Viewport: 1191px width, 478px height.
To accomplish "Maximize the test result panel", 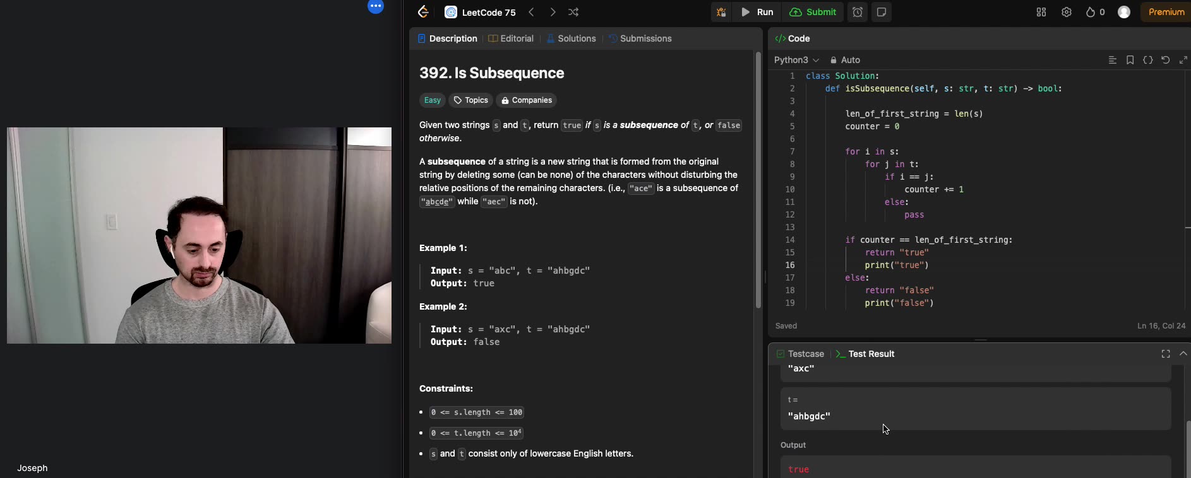I will point(1166,354).
